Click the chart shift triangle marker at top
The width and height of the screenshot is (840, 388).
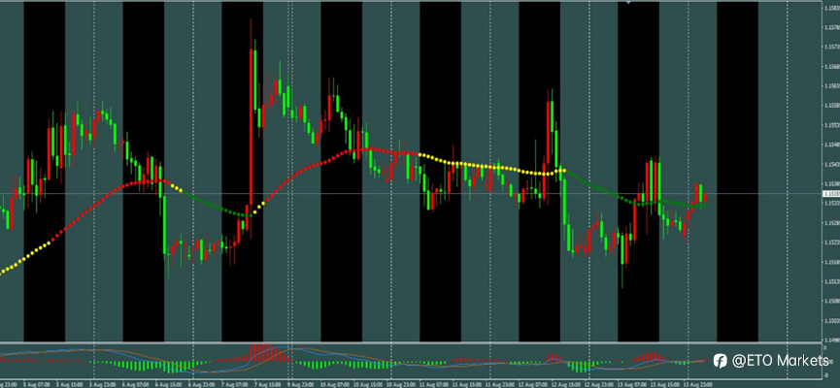point(629,2)
